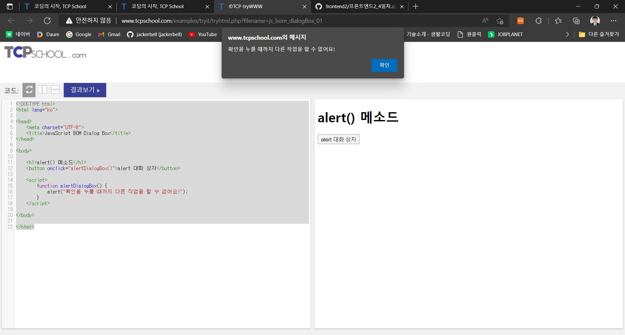The width and height of the screenshot is (625, 335).
Task: Open the collections icon
Action: point(576,21)
